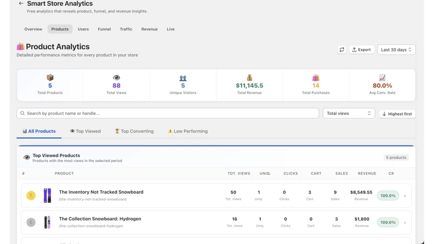Click the PRODUCT column header
This screenshot has height=244, width=434.
(64, 174)
